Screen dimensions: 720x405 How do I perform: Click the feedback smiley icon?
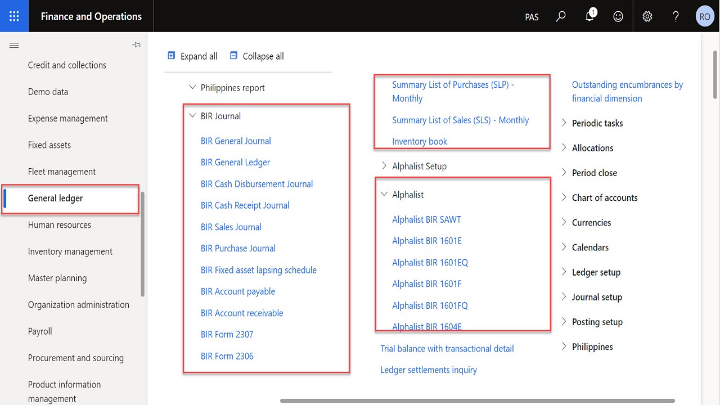coord(618,16)
